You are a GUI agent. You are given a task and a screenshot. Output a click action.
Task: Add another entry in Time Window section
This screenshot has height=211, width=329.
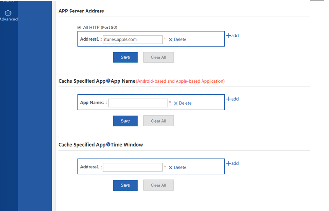click(x=233, y=163)
